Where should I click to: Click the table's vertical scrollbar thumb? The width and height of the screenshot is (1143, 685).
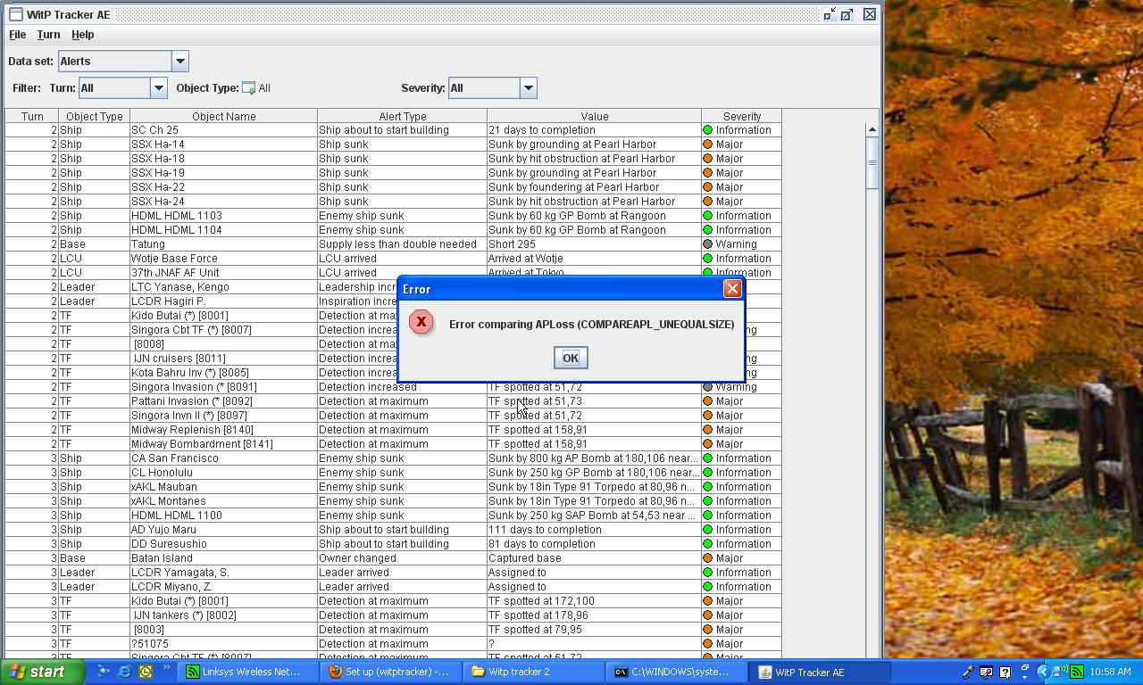[x=872, y=161]
